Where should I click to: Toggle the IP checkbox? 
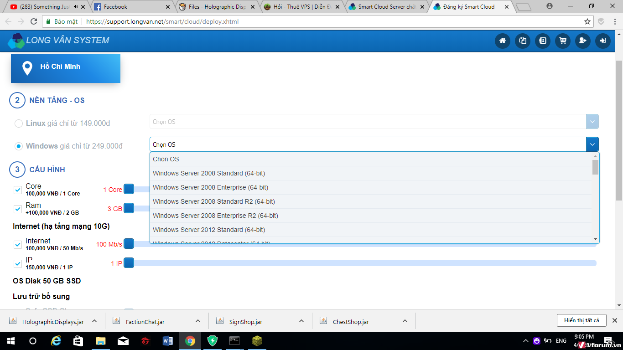[x=18, y=263]
